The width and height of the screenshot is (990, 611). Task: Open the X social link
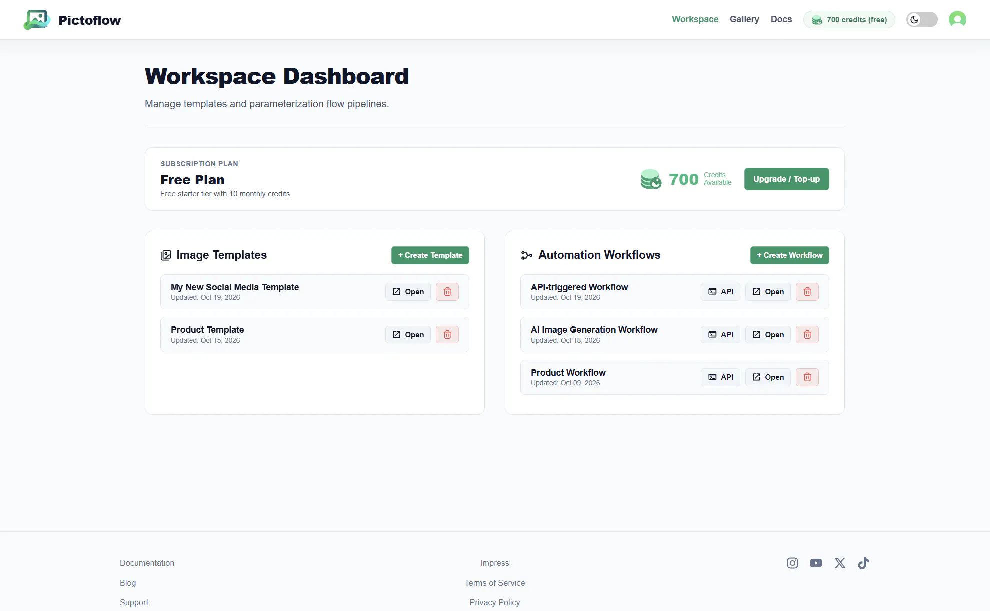pyautogui.click(x=840, y=563)
